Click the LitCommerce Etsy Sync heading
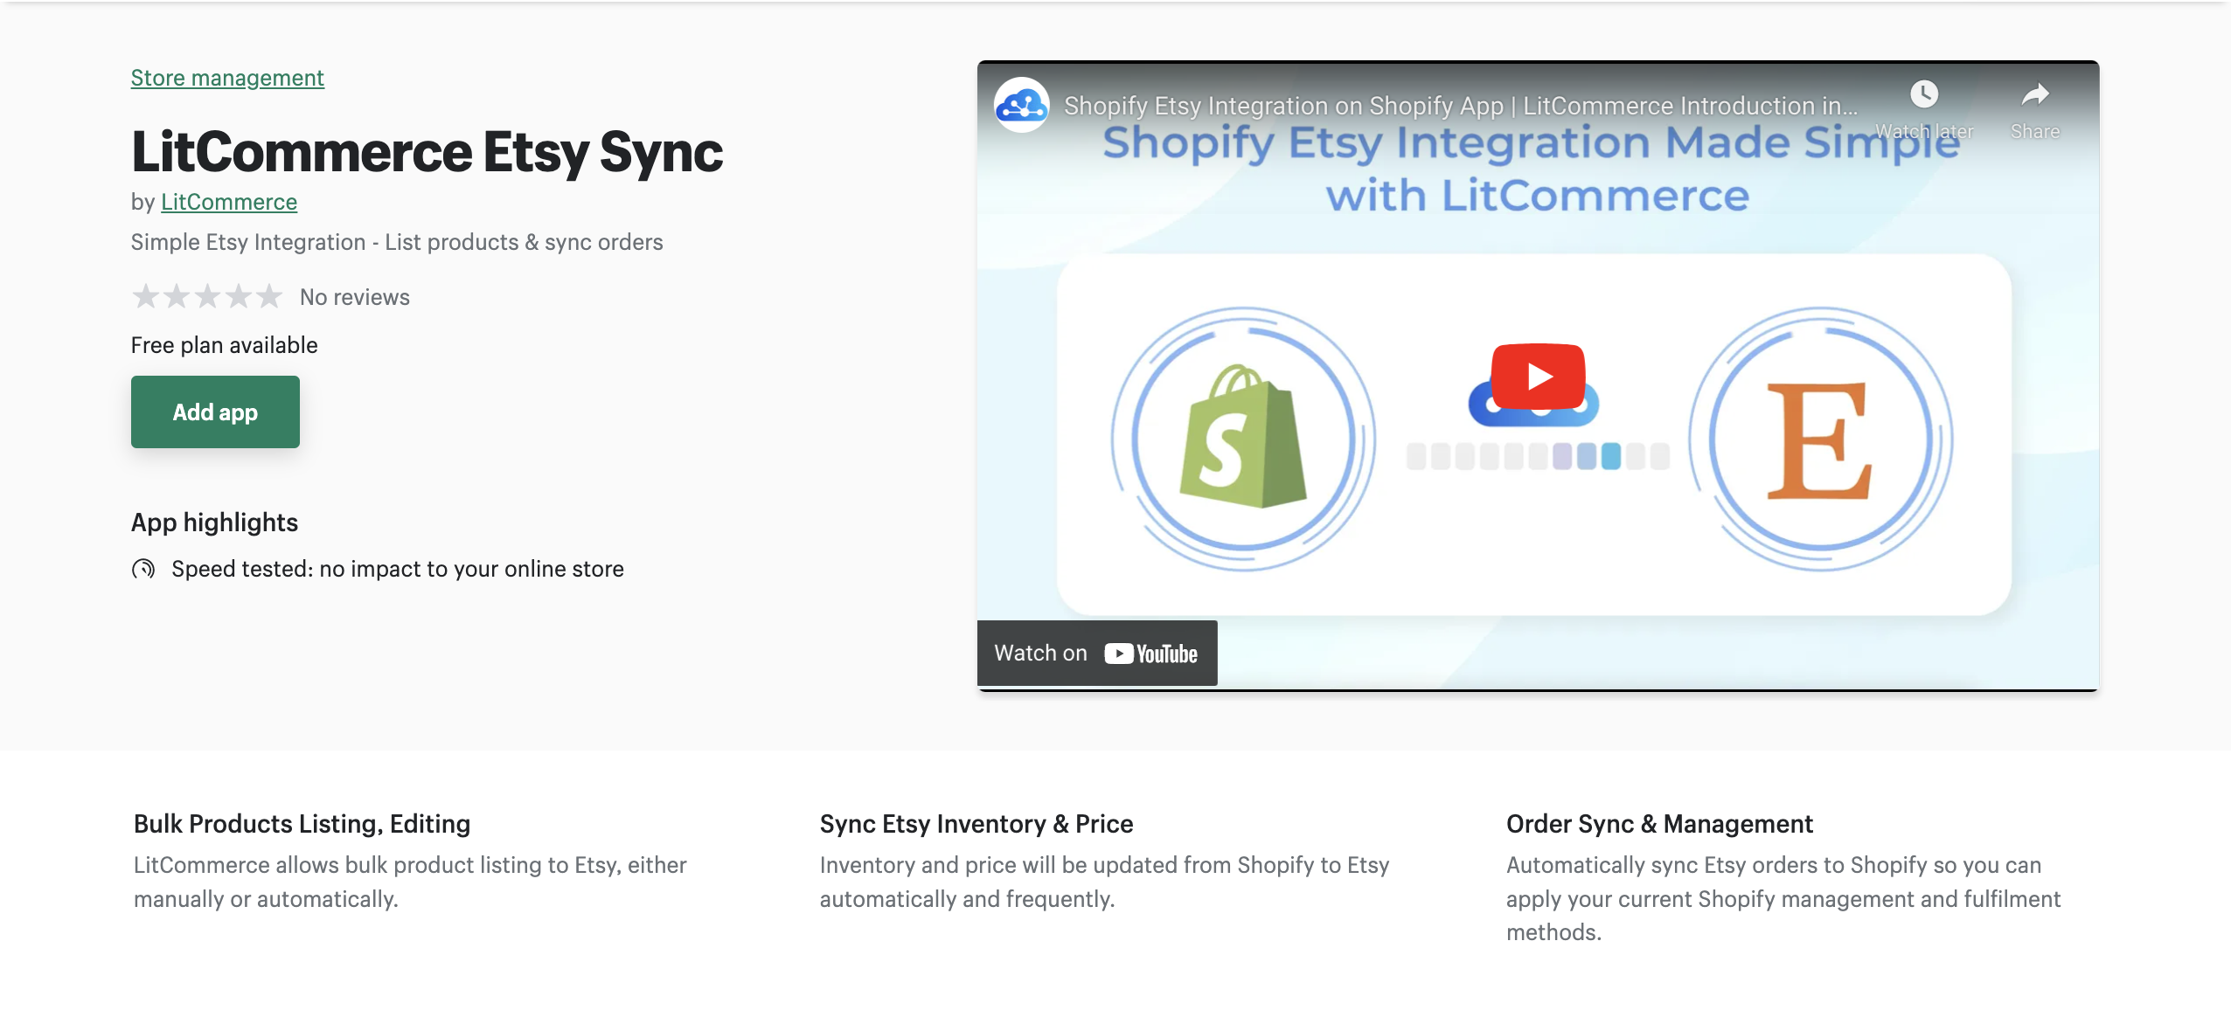This screenshot has height=1031, width=2231. (427, 151)
